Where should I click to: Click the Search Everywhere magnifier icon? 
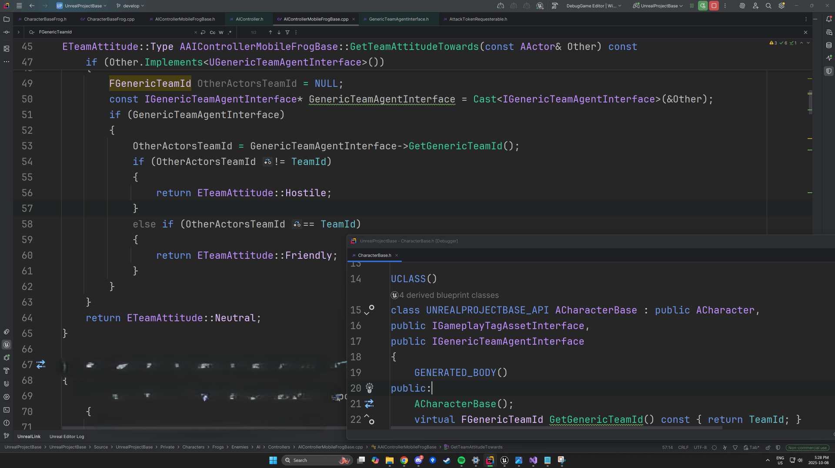tap(768, 6)
